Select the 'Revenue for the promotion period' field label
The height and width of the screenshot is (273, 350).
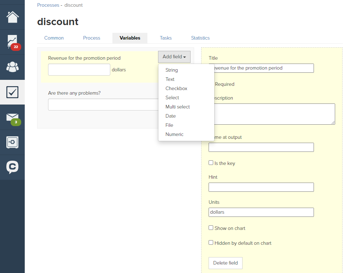click(x=84, y=58)
